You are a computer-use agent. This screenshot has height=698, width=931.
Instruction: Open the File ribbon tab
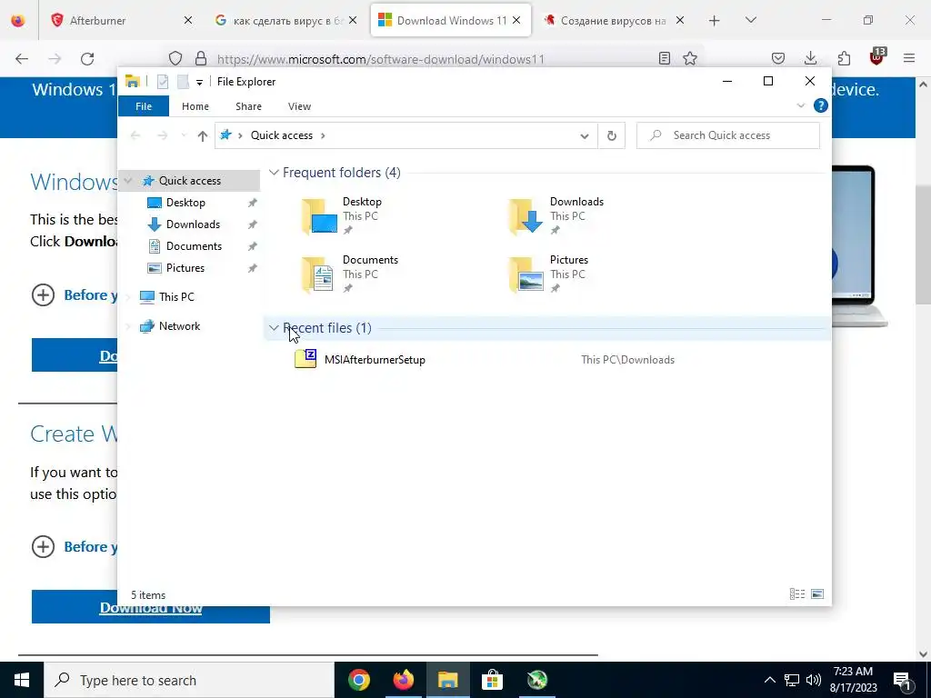pos(144,106)
